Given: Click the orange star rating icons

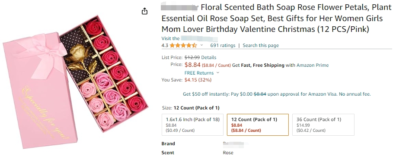Looking at the screenshot, I should click(x=183, y=45).
